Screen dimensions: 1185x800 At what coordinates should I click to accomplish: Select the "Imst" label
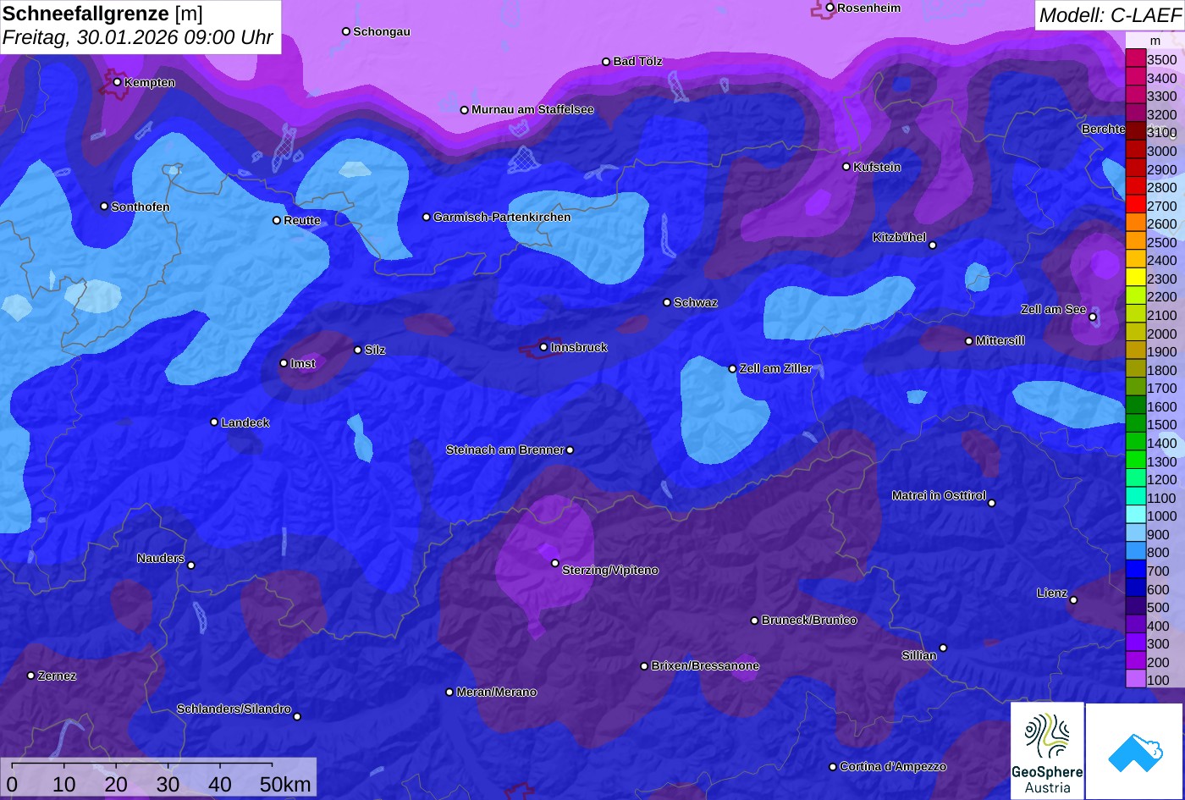(303, 364)
